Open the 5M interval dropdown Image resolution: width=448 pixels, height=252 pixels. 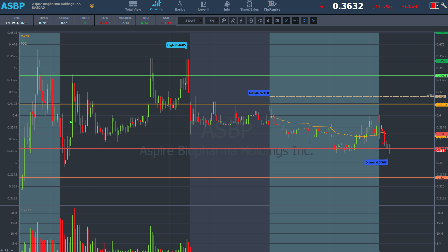coord(212,21)
